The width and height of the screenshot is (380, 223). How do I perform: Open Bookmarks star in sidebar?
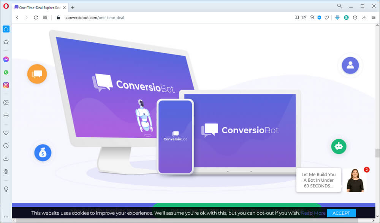(6, 42)
